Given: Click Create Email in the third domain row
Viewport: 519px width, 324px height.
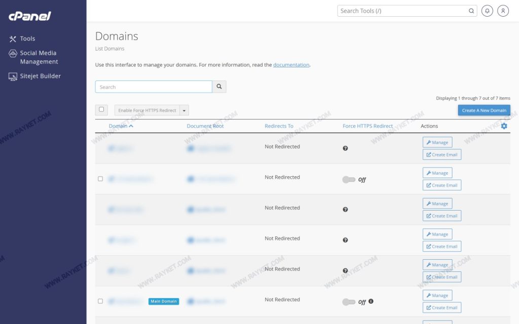Looking at the screenshot, I should coord(442,216).
